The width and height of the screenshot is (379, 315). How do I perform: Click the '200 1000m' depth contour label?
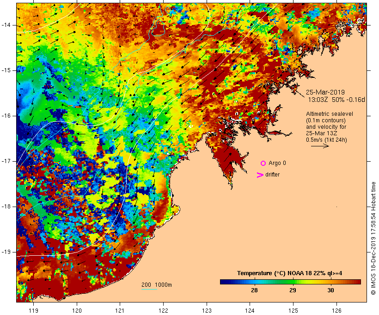[x=157, y=285]
